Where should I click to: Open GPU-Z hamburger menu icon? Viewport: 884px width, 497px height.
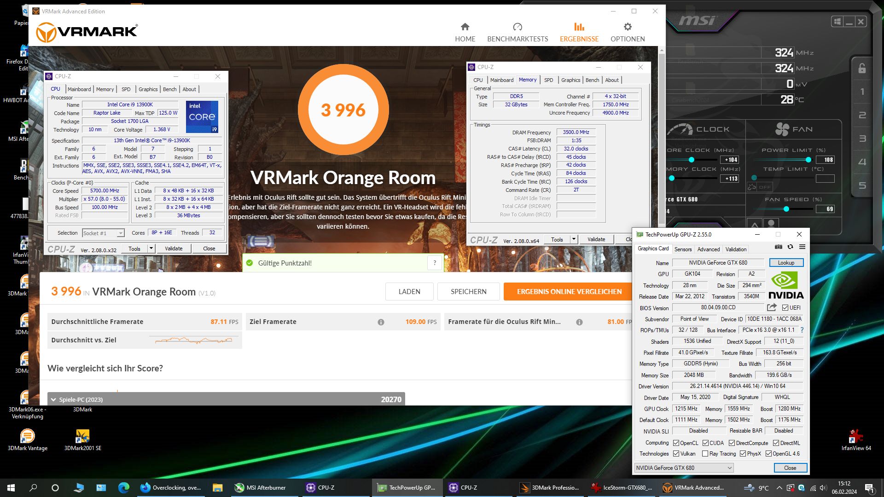click(x=802, y=247)
